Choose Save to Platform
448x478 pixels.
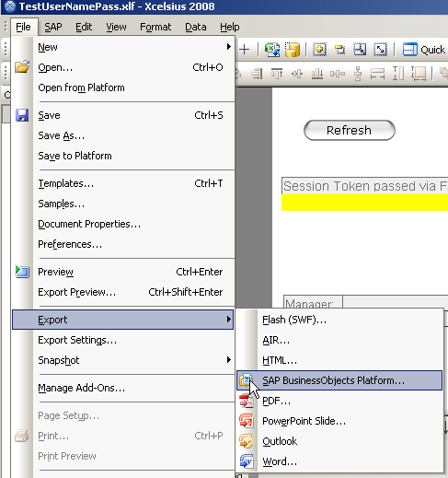point(122,156)
